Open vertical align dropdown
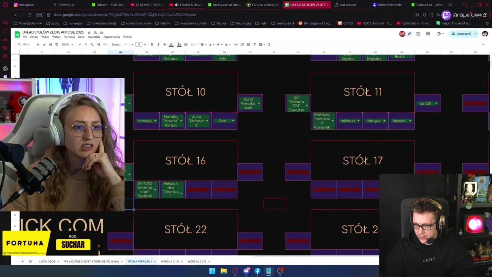The width and height of the screenshot is (492, 277). click(x=211, y=45)
